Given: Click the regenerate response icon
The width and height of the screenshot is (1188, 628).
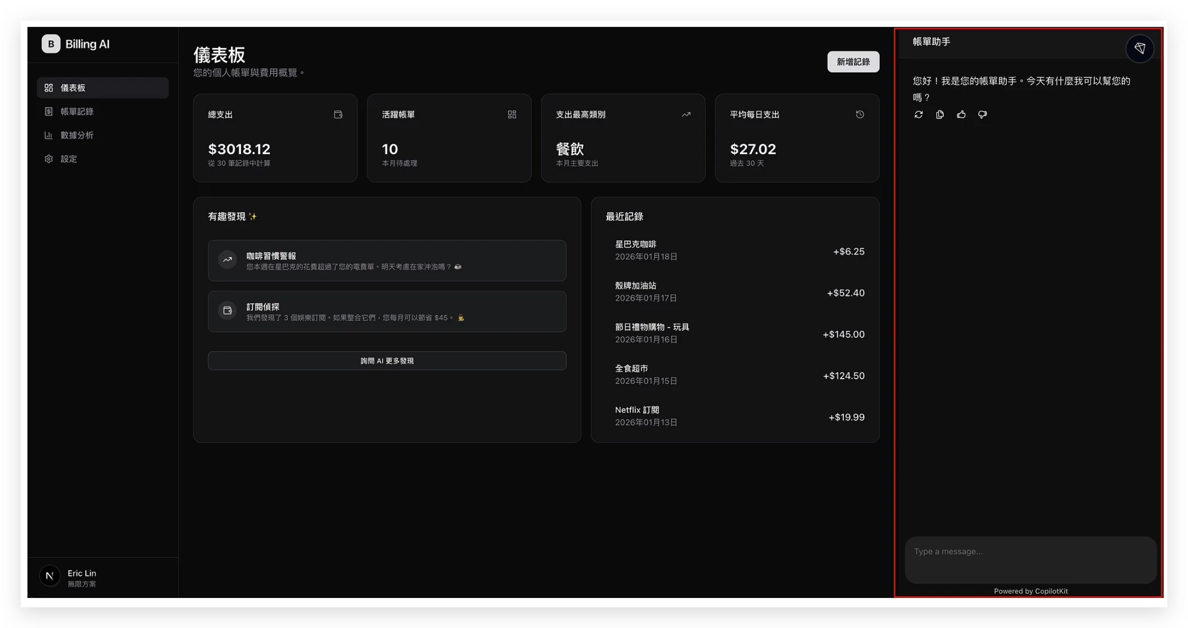Looking at the screenshot, I should (918, 114).
